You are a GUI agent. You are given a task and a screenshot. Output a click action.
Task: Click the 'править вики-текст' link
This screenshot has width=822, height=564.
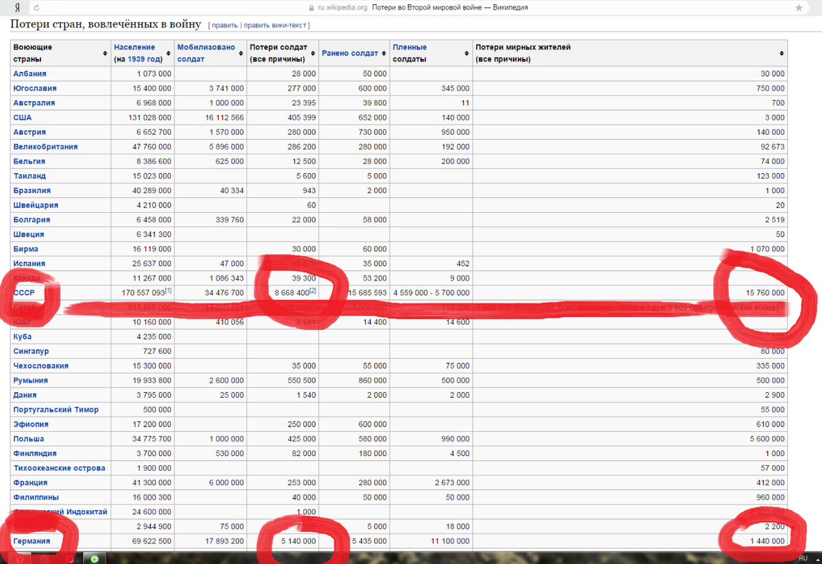coord(275,25)
